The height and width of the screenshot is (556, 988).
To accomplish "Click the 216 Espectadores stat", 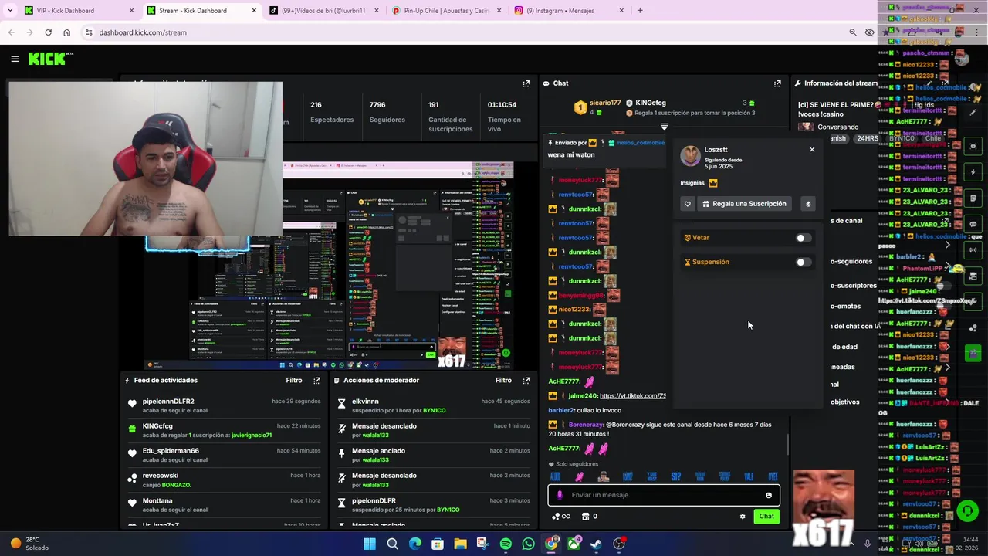I will click(331, 113).
